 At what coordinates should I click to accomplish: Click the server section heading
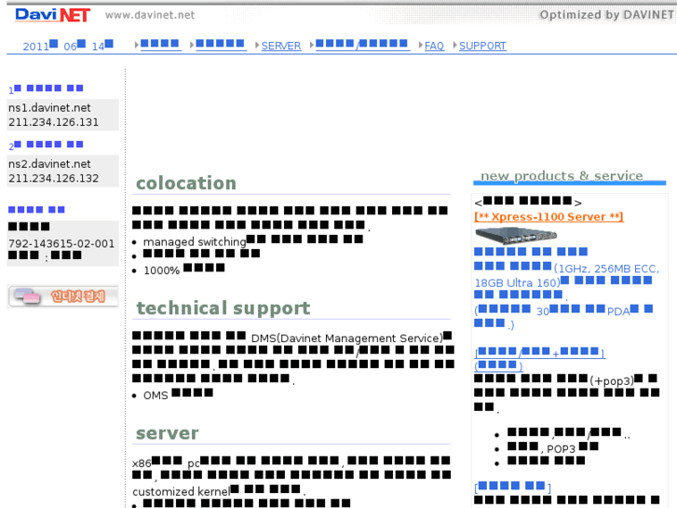[168, 433]
